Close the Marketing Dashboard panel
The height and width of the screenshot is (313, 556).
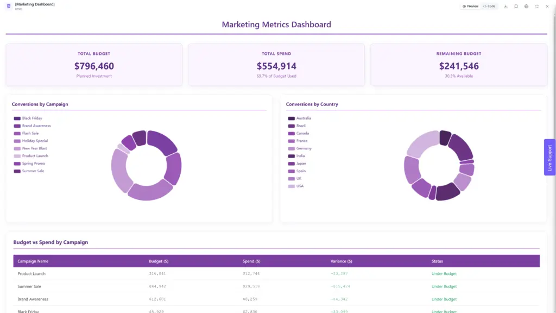pyautogui.click(x=547, y=7)
